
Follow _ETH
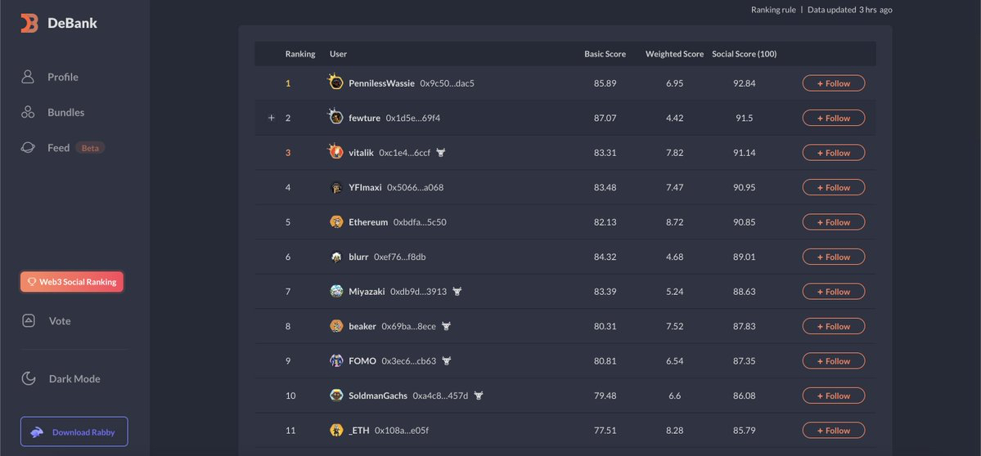(834, 431)
